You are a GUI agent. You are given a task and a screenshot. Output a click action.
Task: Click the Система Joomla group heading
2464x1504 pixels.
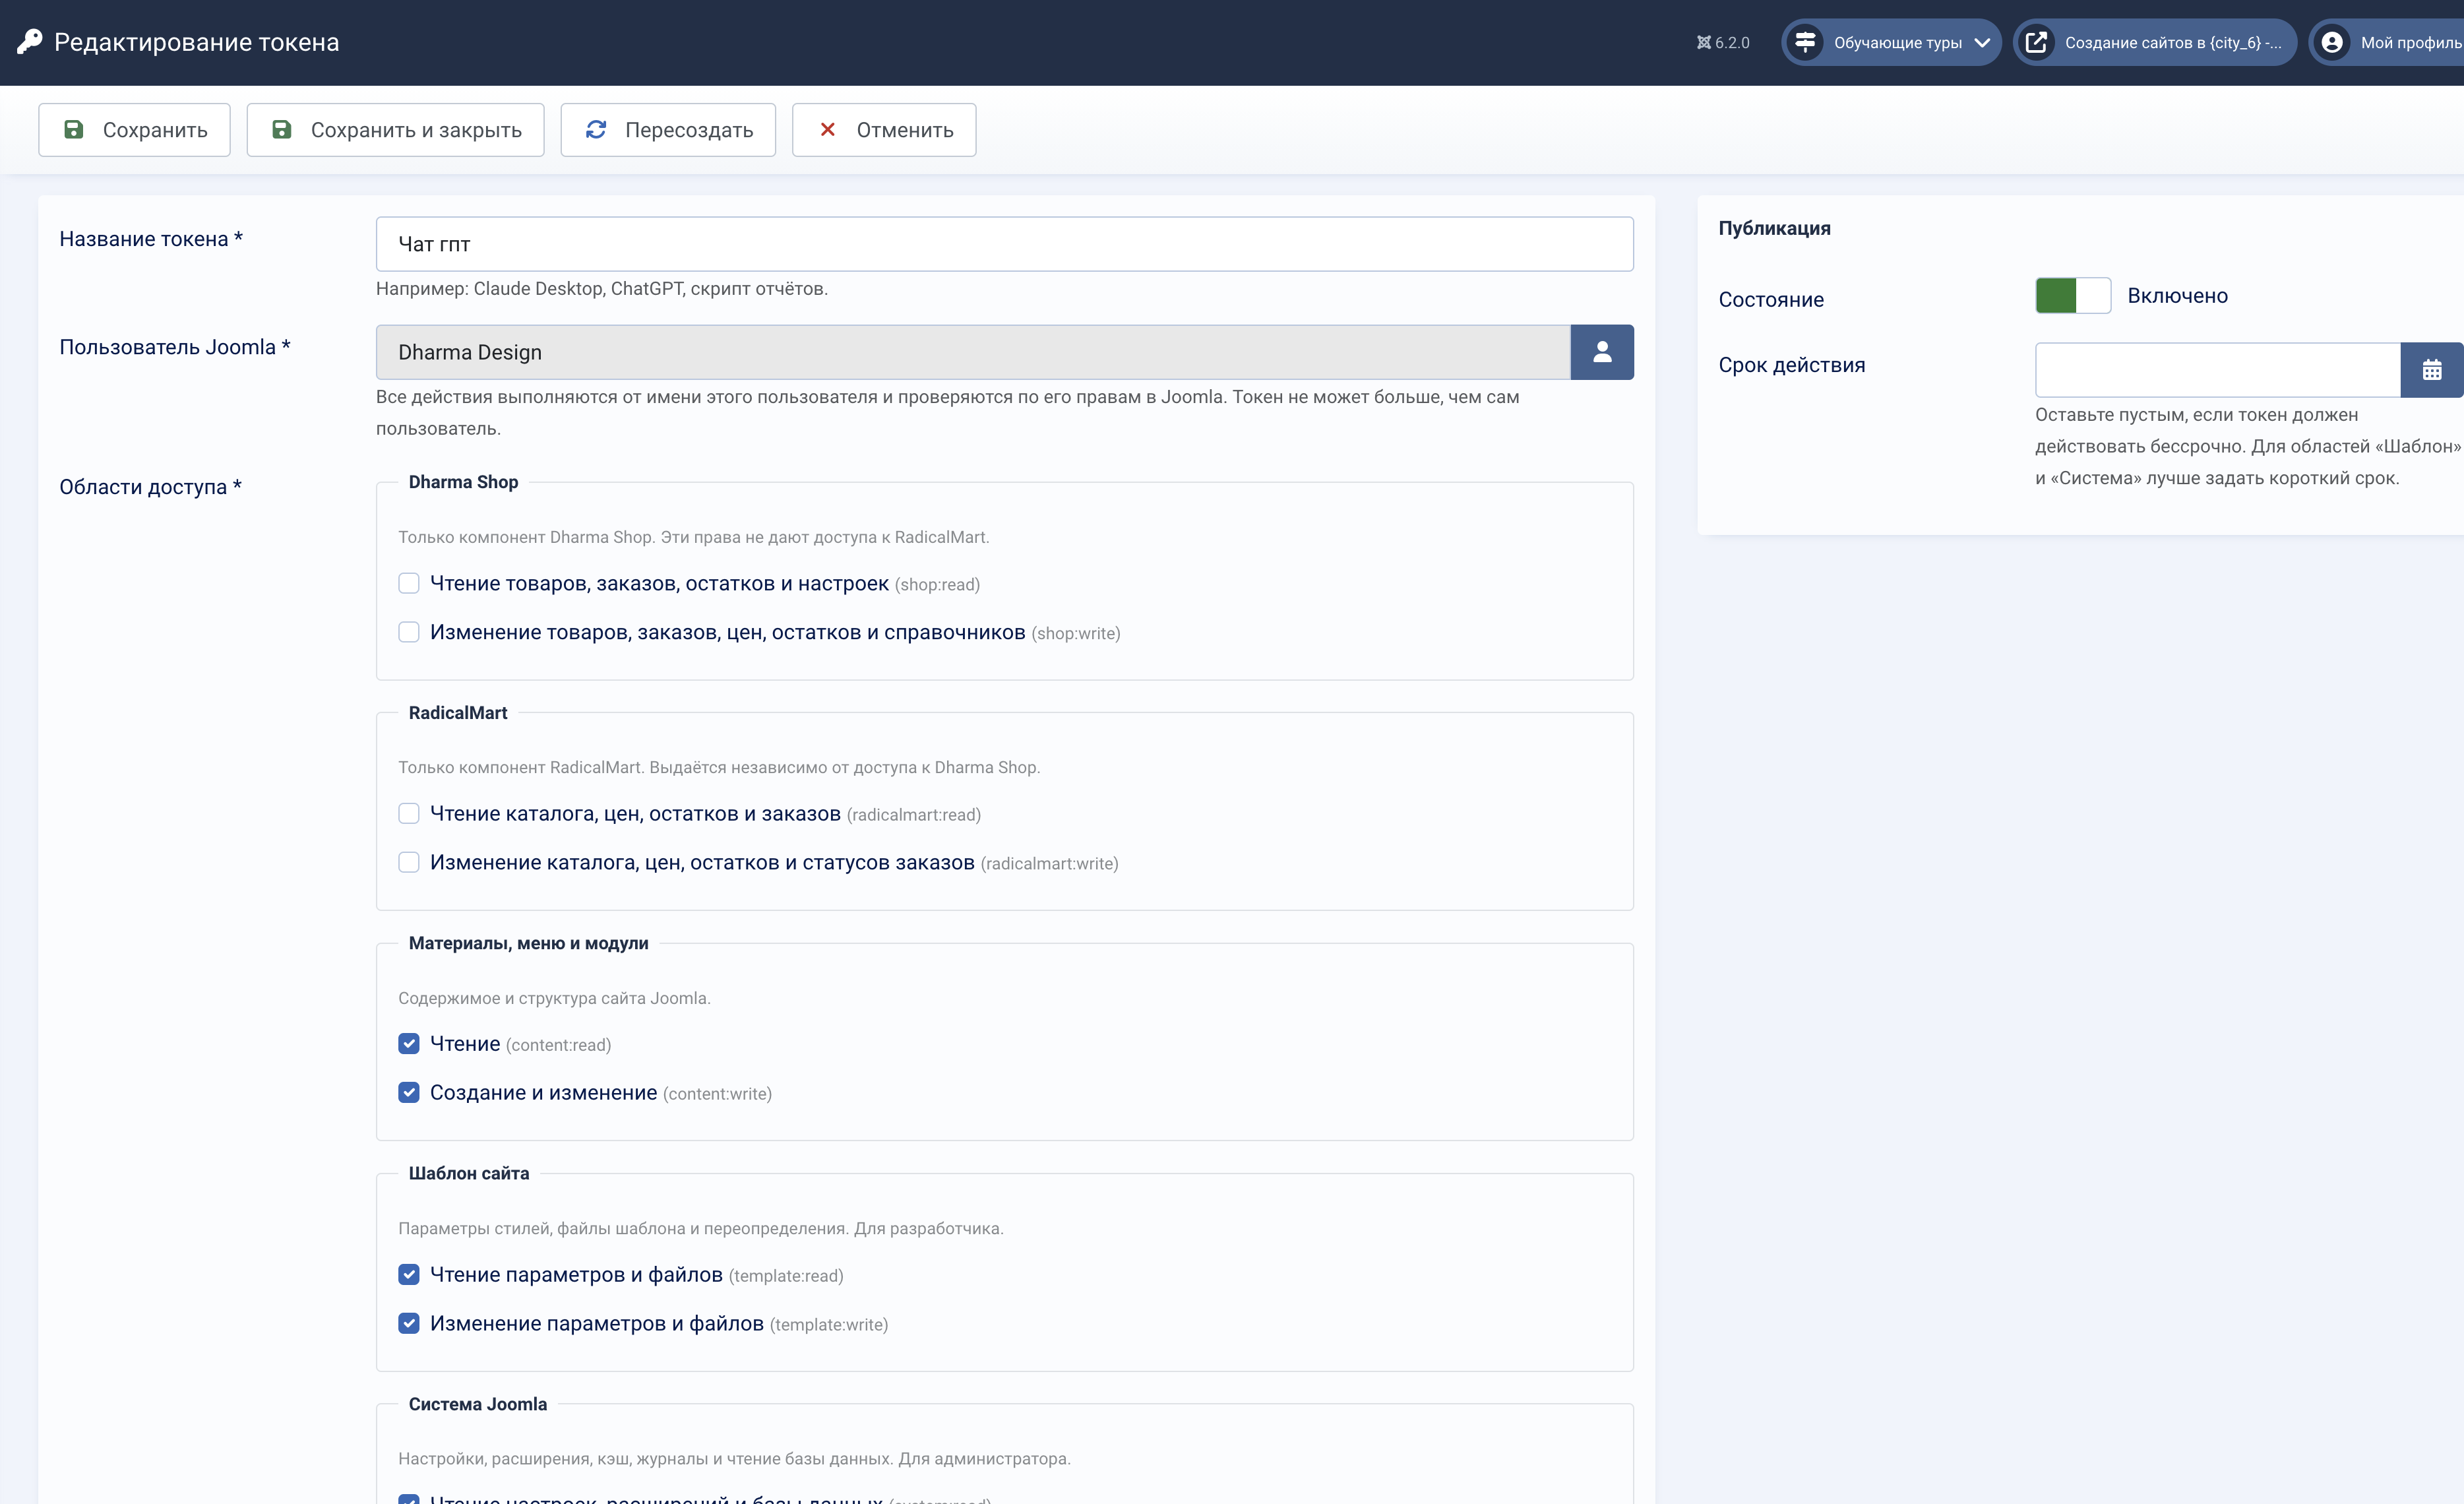[478, 1404]
